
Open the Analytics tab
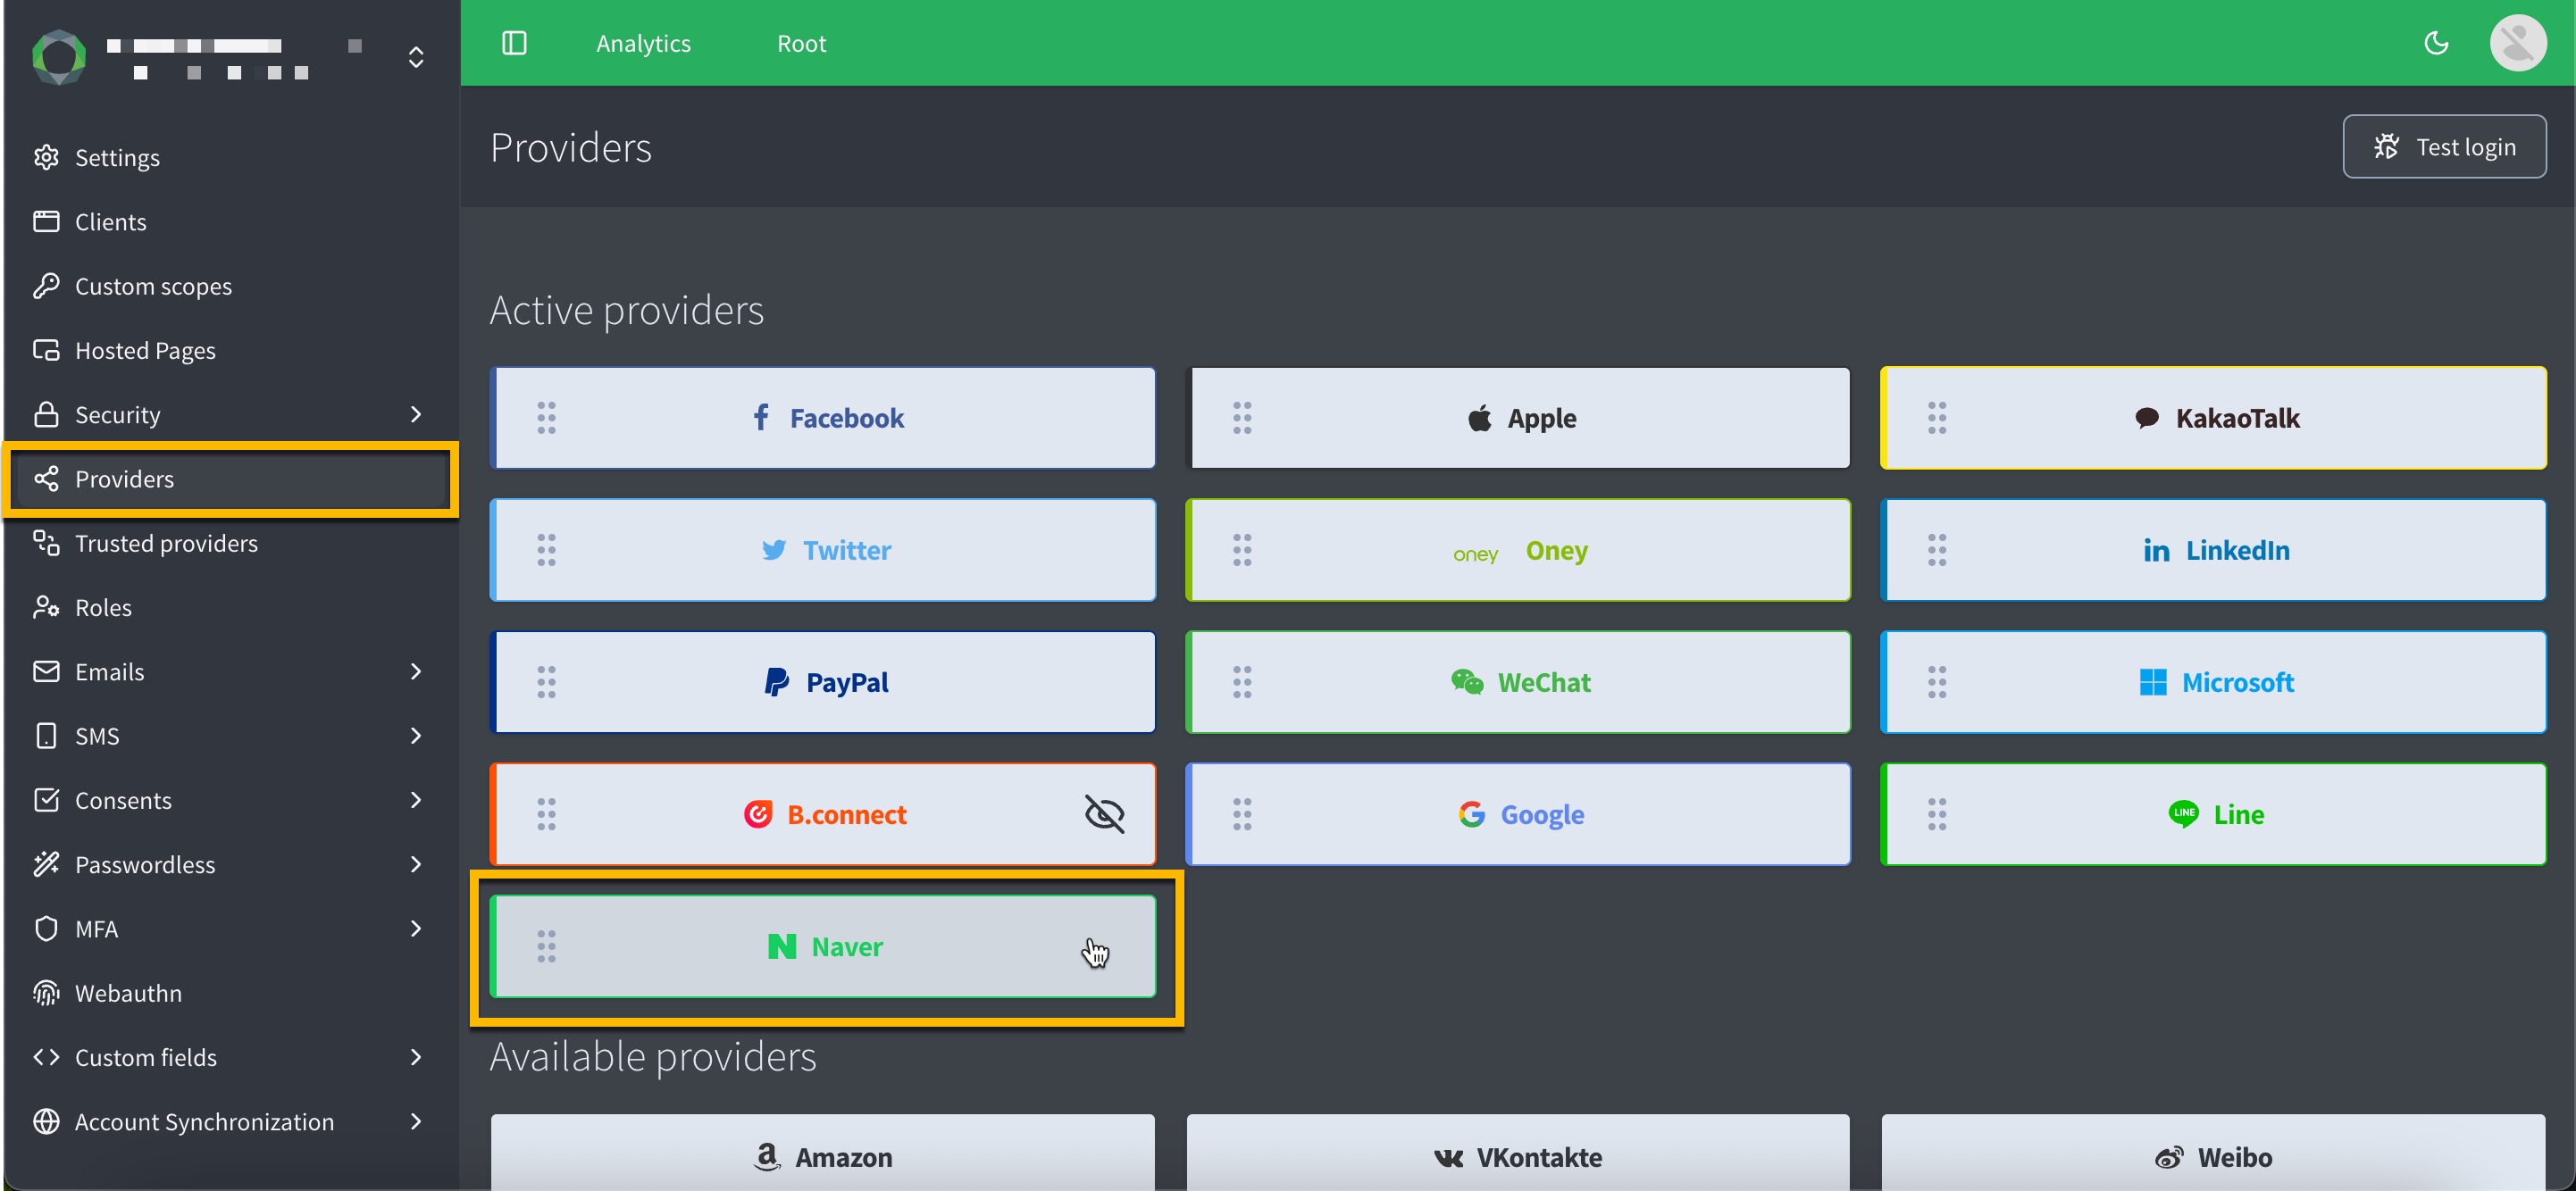[643, 43]
